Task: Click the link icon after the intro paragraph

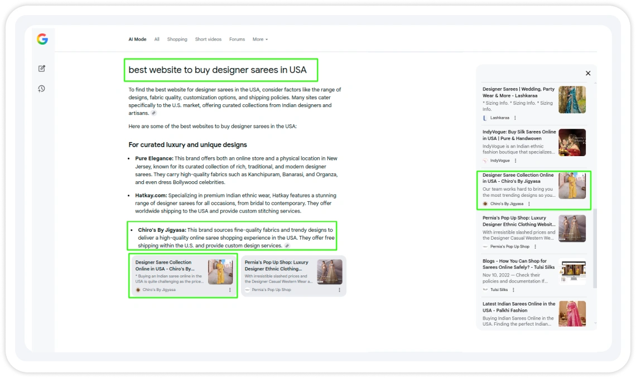Action: click(154, 113)
